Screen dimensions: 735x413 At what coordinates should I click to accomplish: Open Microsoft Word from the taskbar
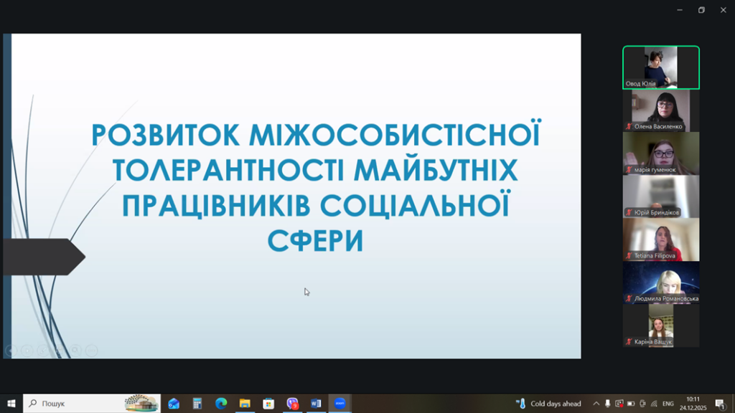coord(316,404)
